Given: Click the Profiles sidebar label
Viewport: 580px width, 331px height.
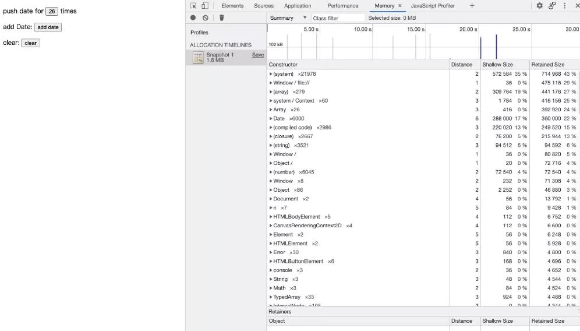Looking at the screenshot, I should pyautogui.click(x=199, y=33).
